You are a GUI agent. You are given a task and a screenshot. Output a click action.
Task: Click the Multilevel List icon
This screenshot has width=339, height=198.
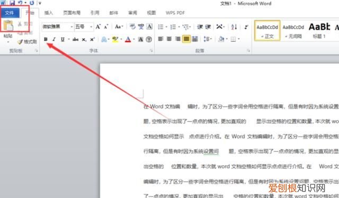click(185, 27)
